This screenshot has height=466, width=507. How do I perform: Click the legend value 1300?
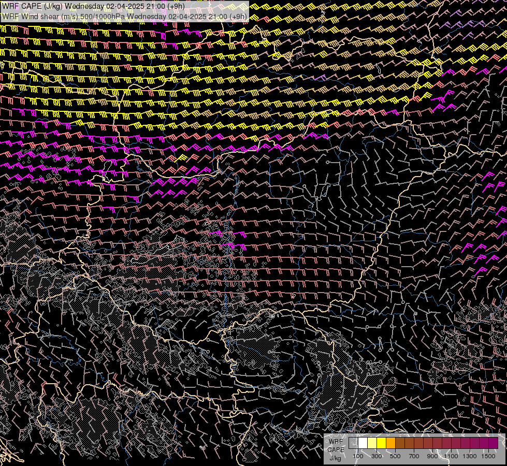(470, 456)
